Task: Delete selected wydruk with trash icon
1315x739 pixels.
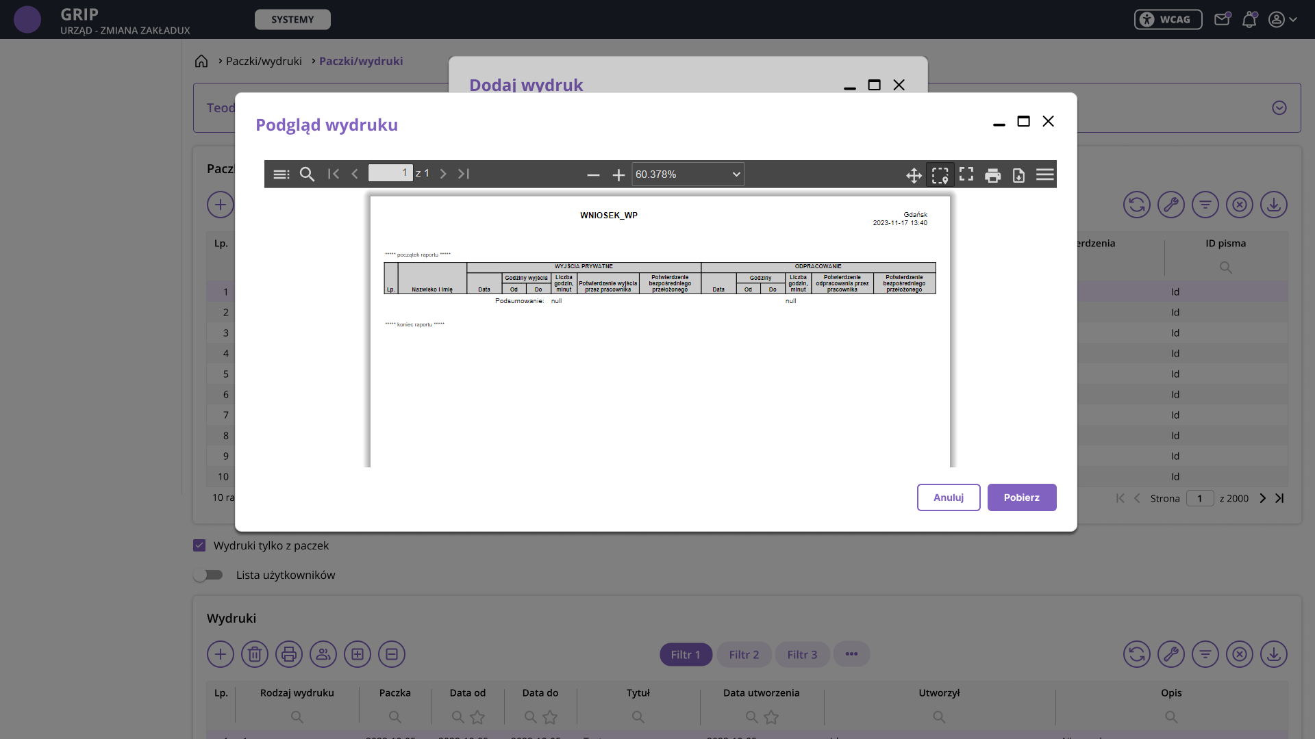Action: (x=255, y=654)
